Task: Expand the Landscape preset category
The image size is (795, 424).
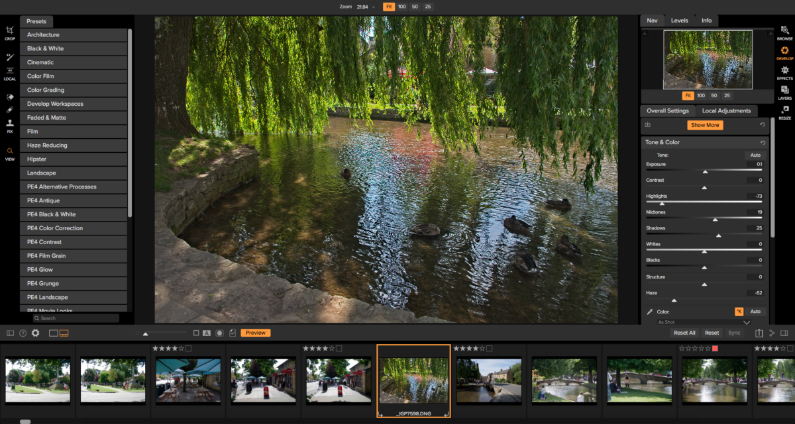Action: pyautogui.click(x=74, y=173)
